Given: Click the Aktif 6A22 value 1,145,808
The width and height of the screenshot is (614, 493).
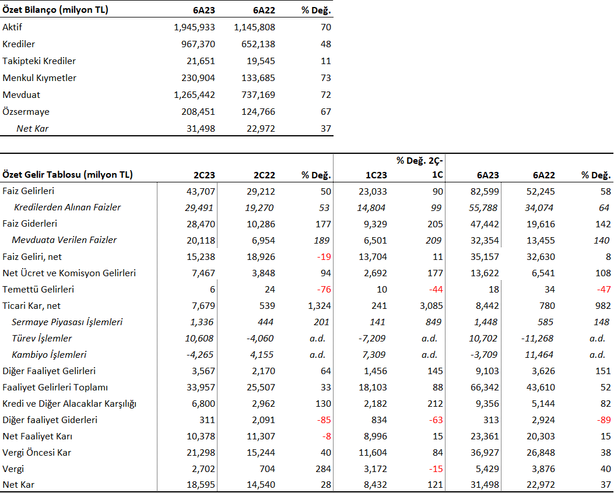Looking at the screenshot, I should tap(255, 27).
